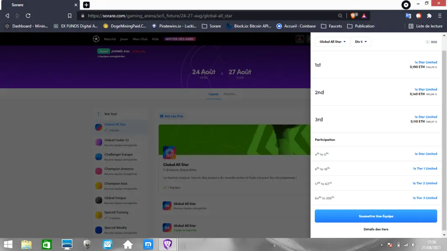Select Special Training league
The width and height of the screenshot is (447, 251).
coord(121,215)
